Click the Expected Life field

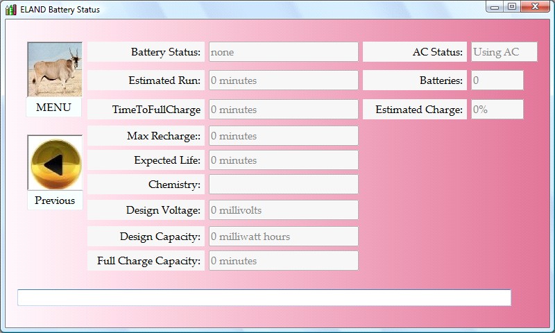283,160
